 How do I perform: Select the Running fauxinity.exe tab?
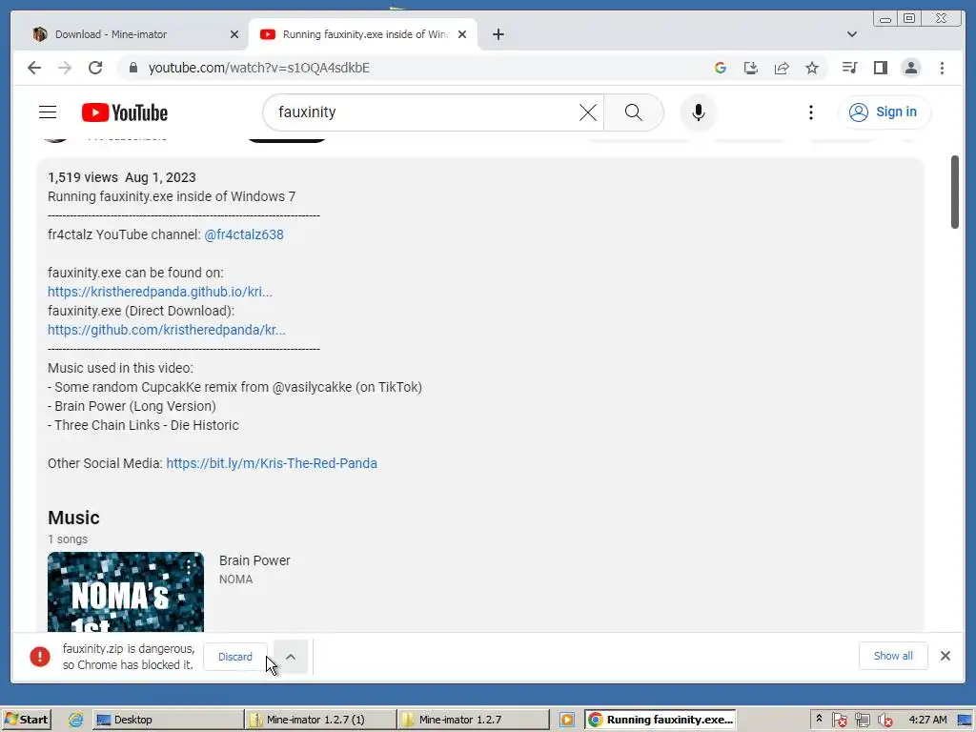coord(364,34)
